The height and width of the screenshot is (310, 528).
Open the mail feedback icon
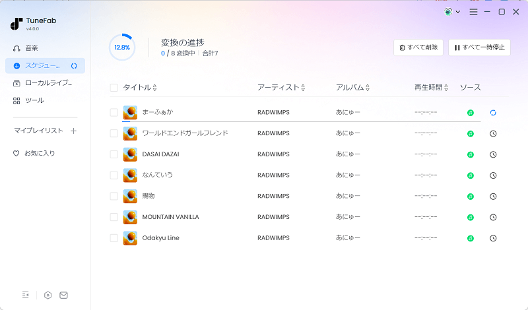pyautogui.click(x=63, y=295)
